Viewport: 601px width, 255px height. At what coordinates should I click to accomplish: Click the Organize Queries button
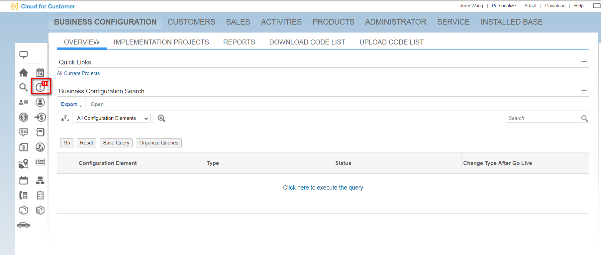(159, 143)
